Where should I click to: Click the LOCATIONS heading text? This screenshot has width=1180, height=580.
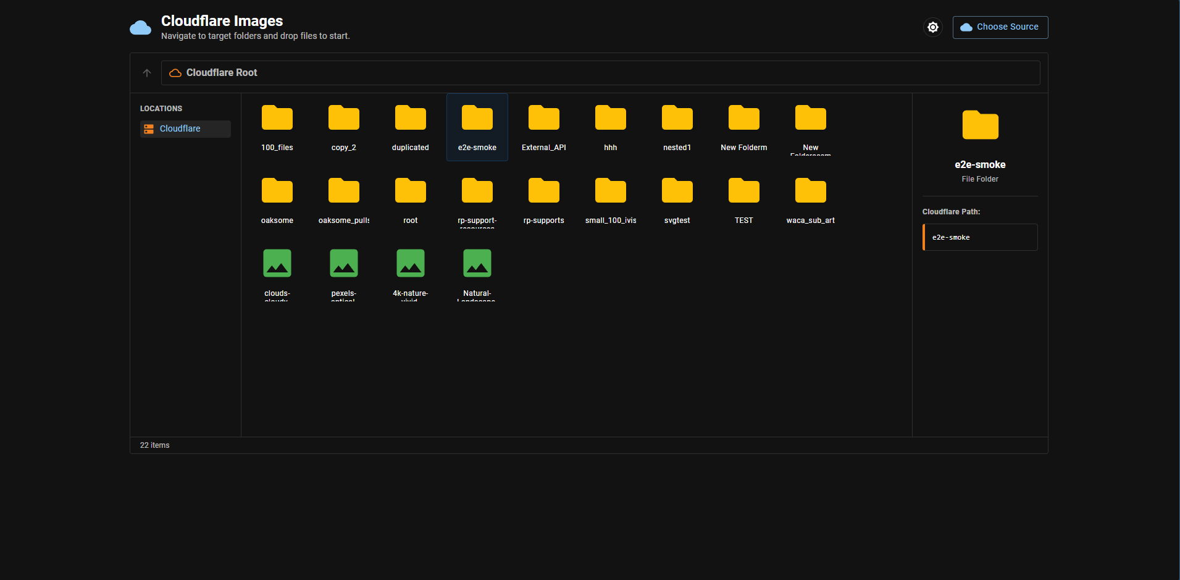[161, 109]
